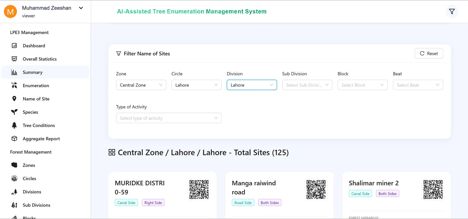Click Road Side tag on Manga raiwind card
The width and height of the screenshot is (468, 219).
click(243, 203)
